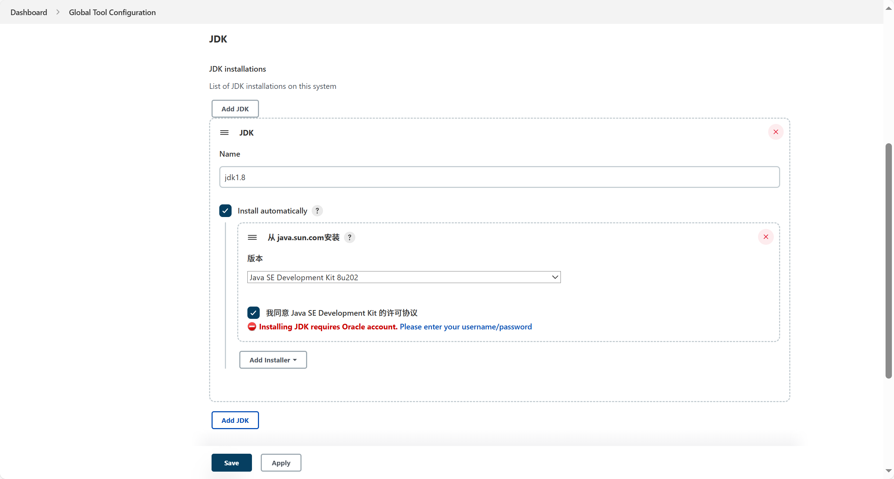Click breadcrumb chevron after Dashboard
Image resolution: width=894 pixels, height=479 pixels.
[x=58, y=12]
